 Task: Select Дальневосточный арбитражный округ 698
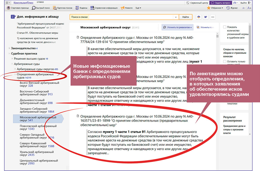(36, 102)
